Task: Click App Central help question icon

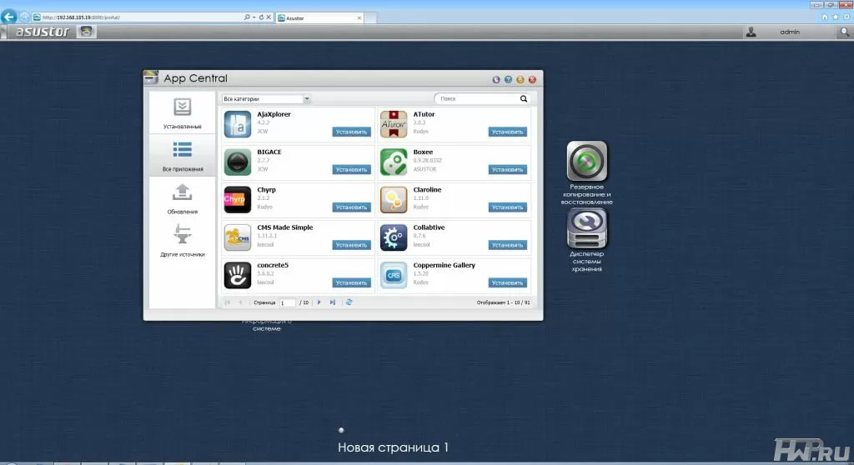Action: (508, 79)
